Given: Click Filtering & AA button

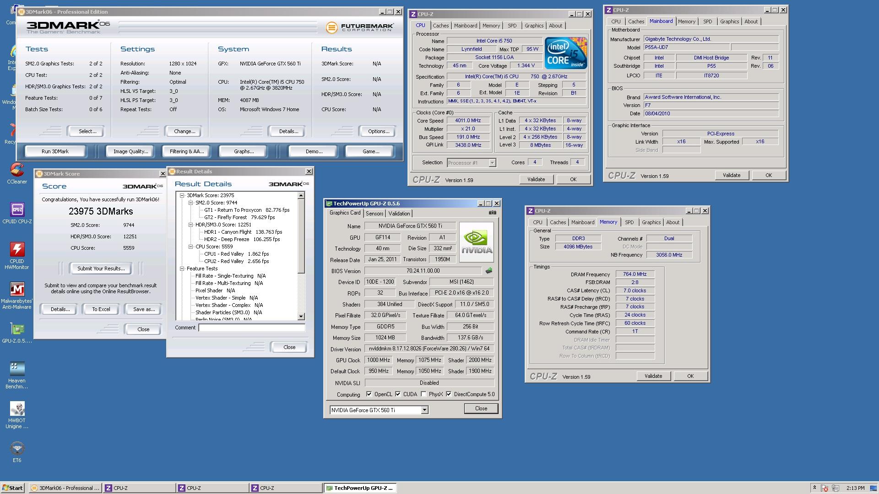Looking at the screenshot, I should pyautogui.click(x=187, y=151).
